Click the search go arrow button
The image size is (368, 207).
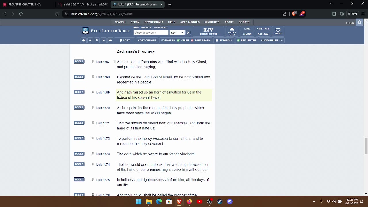coord(188,33)
